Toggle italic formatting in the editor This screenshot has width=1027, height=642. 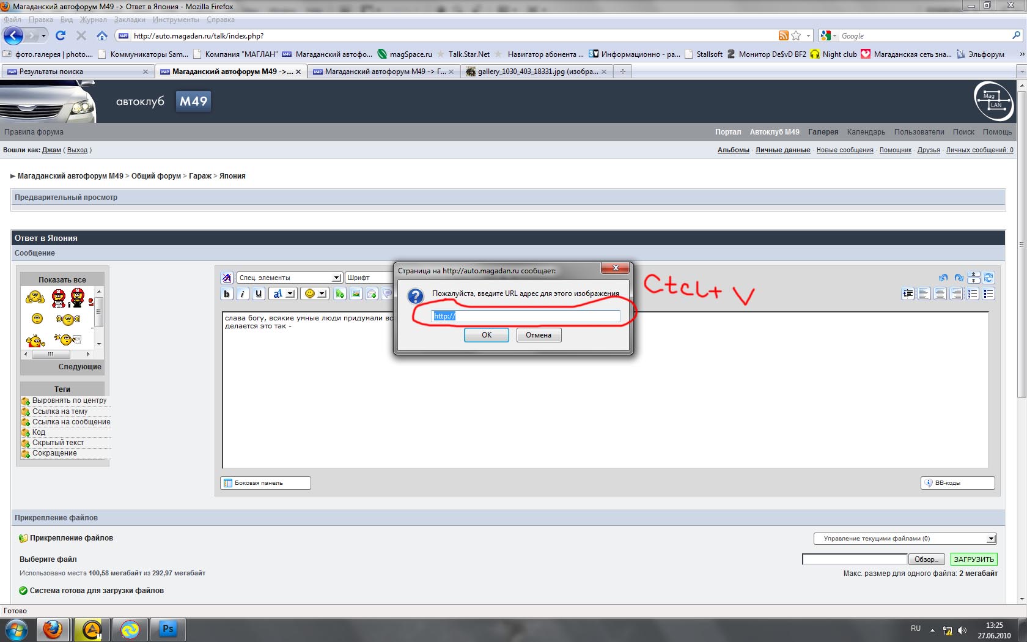click(x=243, y=294)
